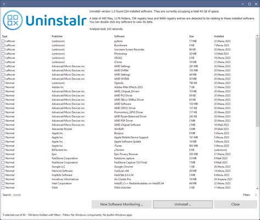
Task: Check the BurnAware row checkbox
Action: point(3,46)
